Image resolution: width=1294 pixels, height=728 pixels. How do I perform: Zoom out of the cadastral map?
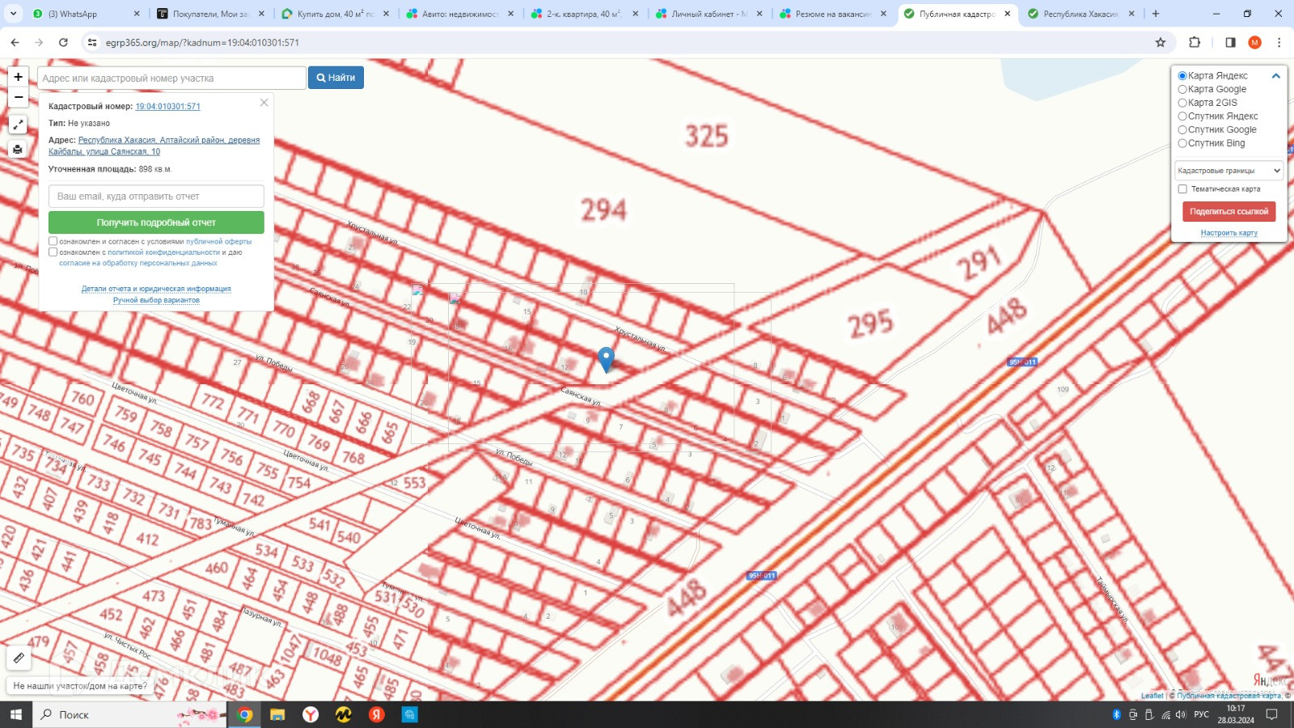pos(18,97)
